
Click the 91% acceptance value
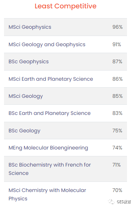pos(117,44)
